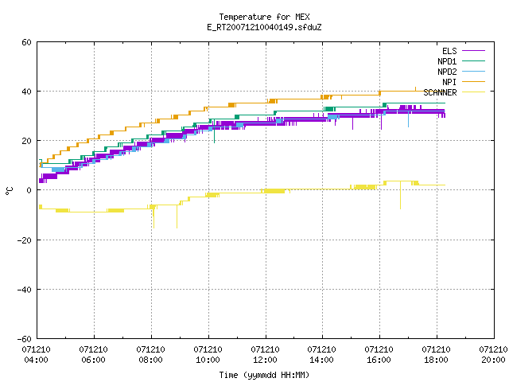
Task: Click the y-axis tick label 20
Action: (26, 141)
